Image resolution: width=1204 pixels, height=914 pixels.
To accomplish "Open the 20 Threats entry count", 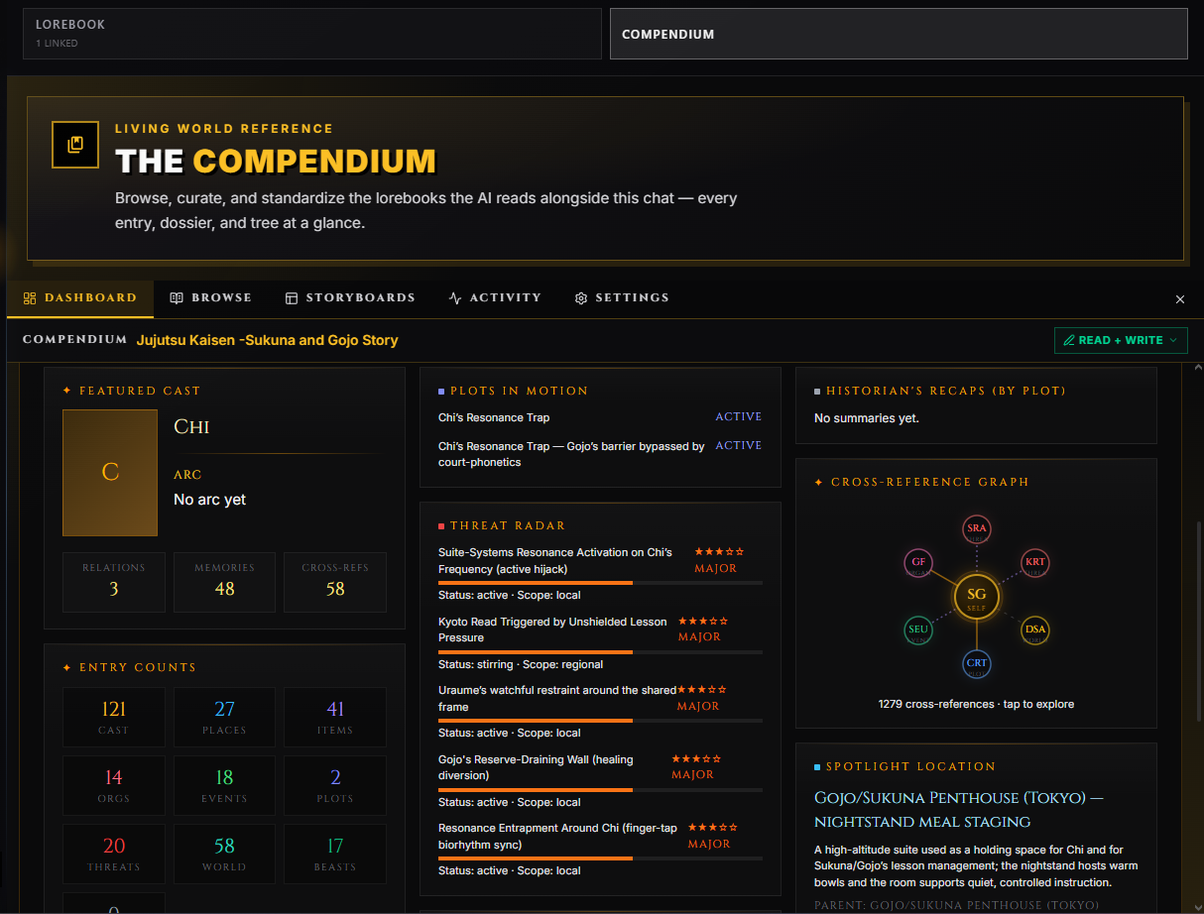I will pos(114,854).
